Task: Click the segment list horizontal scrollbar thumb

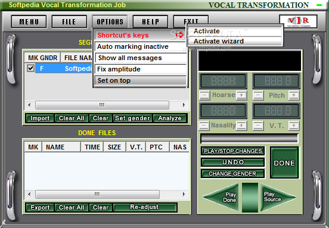Action: pyautogui.click(x=102, y=105)
